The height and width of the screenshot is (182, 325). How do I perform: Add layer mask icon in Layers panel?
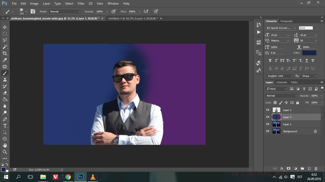[288, 169]
